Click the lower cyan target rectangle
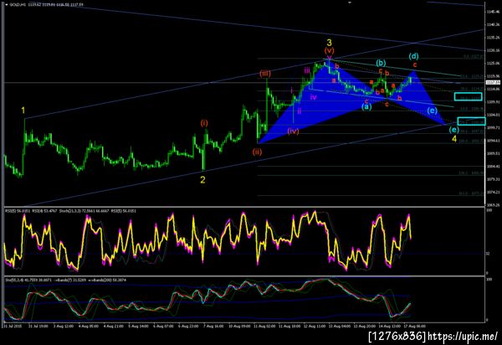Screen dimensions: 502x345 coord(472,121)
